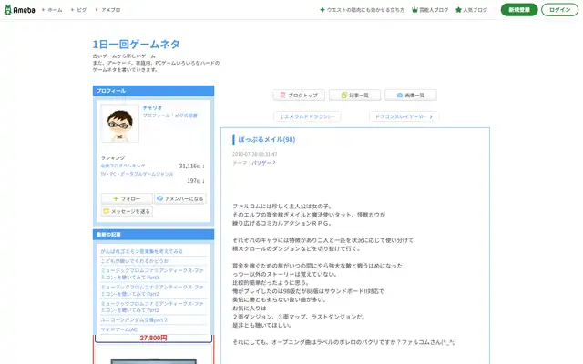Screen dimensions: 583x364
Task: Click the profile avatar image
Action: 119,124
